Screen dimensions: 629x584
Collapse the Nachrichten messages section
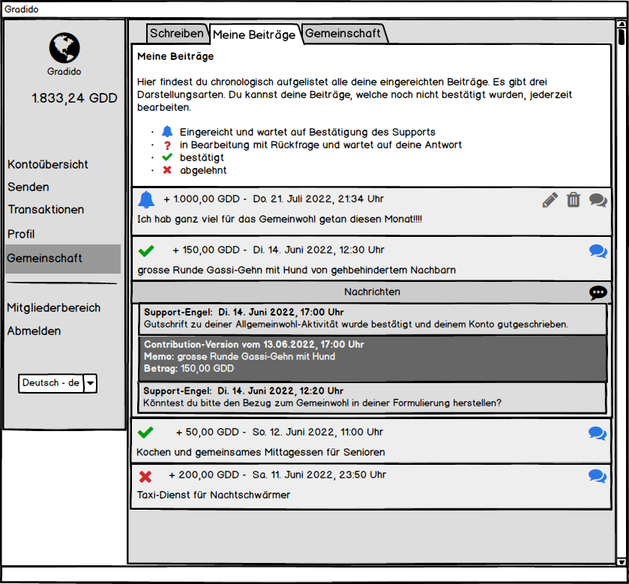371,292
